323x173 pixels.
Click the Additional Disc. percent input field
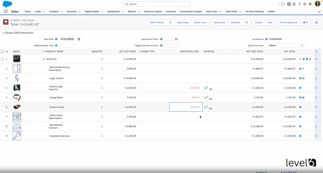66,45
